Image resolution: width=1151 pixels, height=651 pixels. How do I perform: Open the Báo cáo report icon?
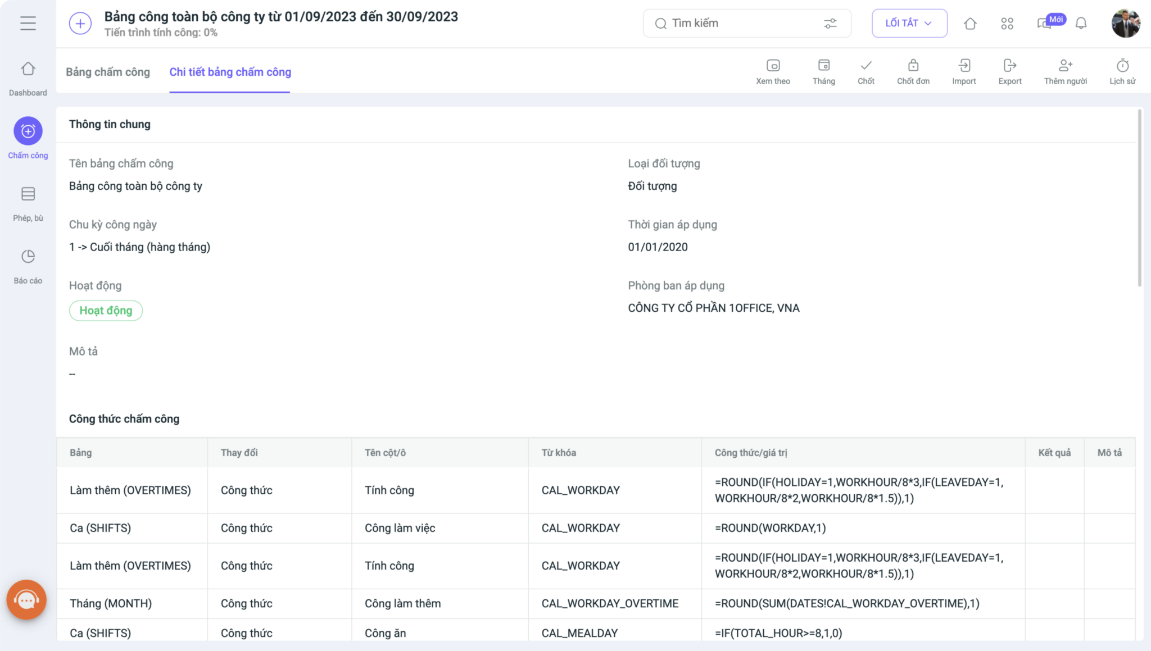tap(28, 257)
